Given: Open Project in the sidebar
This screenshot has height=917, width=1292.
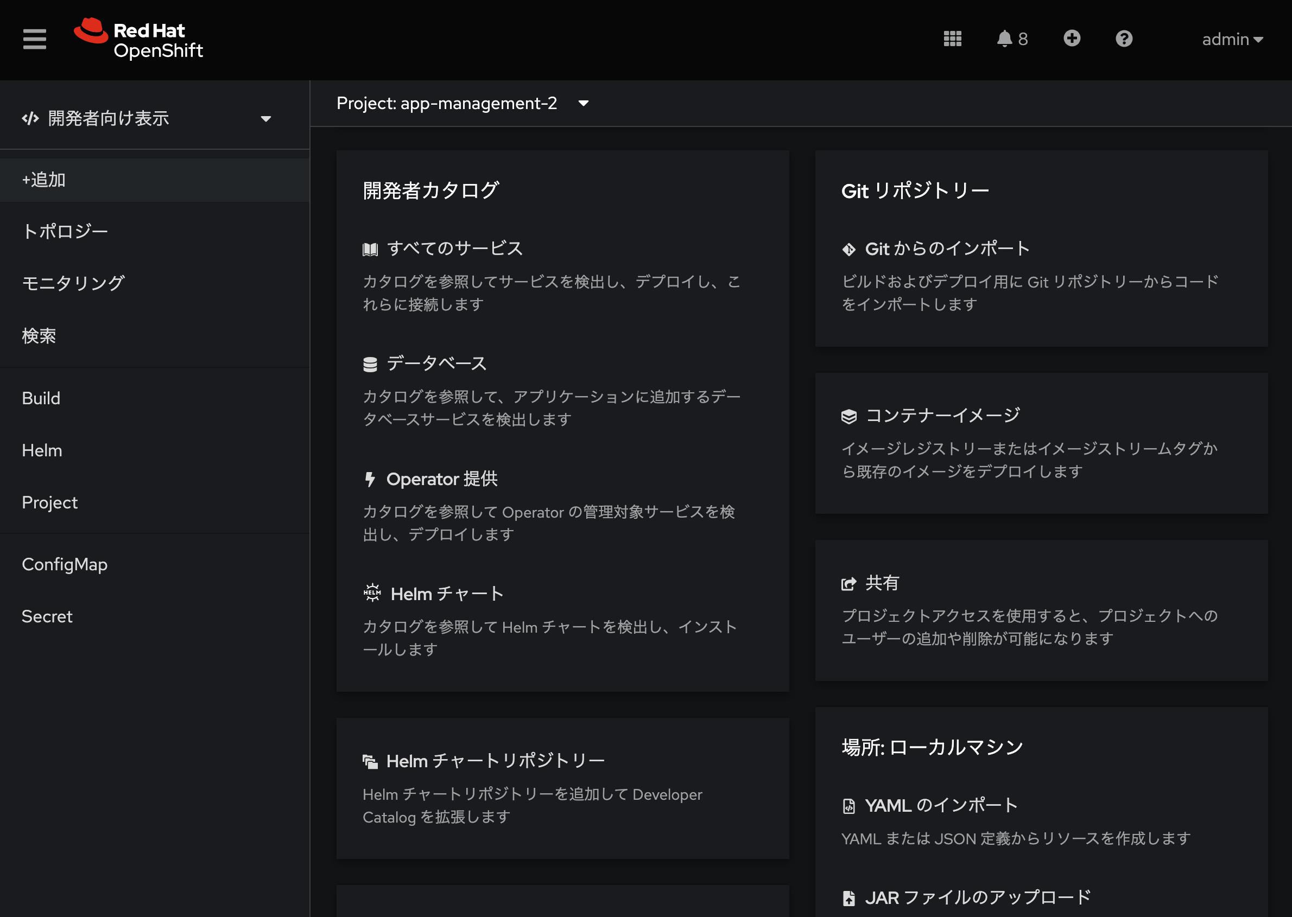Looking at the screenshot, I should (x=155, y=502).
